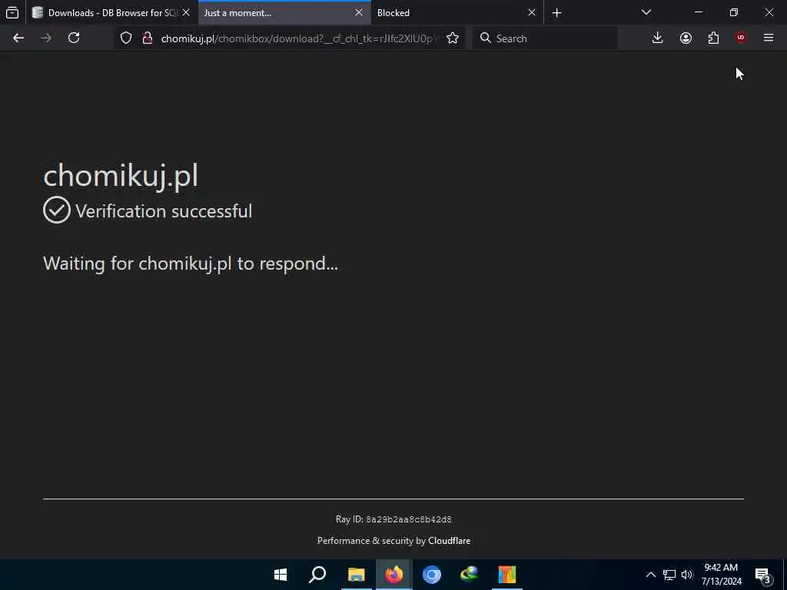
Task: Expand the list all tabs chevron
Action: pyautogui.click(x=646, y=12)
